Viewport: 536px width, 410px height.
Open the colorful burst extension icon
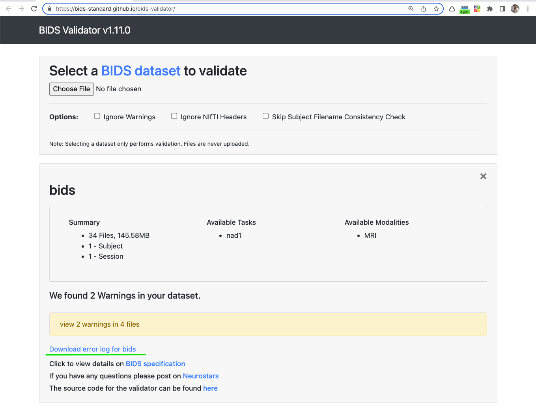point(477,9)
